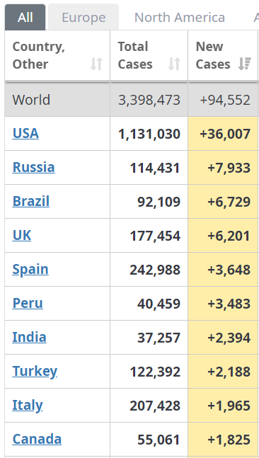The image size is (259, 458).
Task: Open the Spain country link
Action: [30, 269]
